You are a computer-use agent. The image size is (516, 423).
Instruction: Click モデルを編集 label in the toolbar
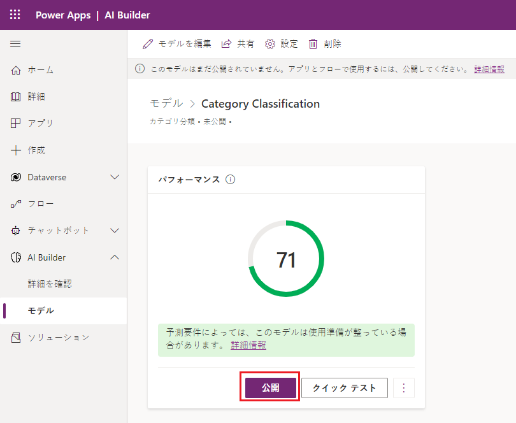pyautogui.click(x=185, y=44)
